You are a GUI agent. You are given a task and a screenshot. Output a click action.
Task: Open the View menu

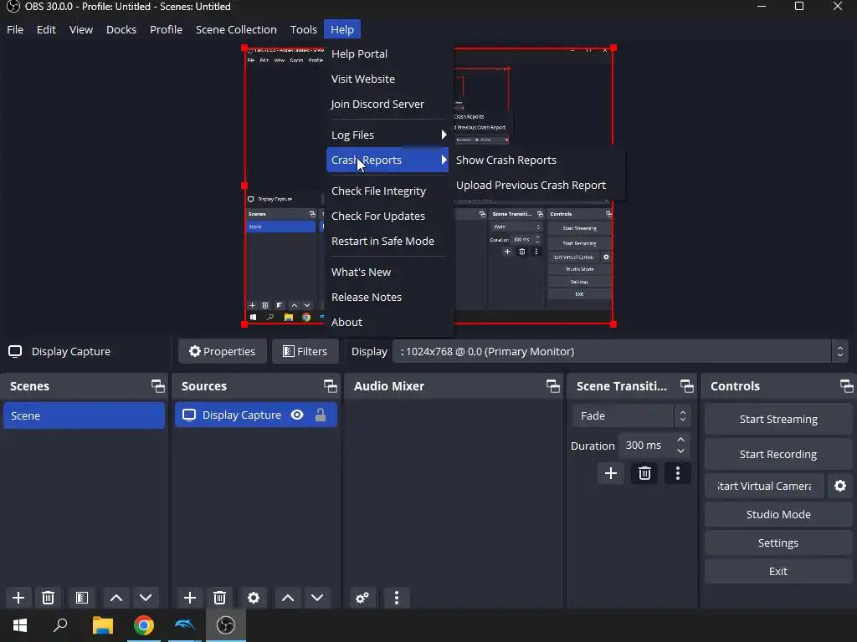pos(81,29)
